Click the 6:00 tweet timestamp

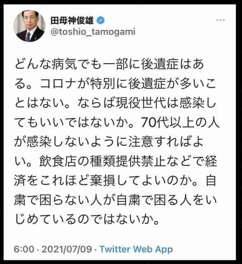point(24,249)
